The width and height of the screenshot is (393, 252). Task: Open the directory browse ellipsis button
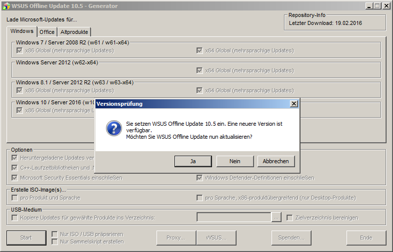276,218
